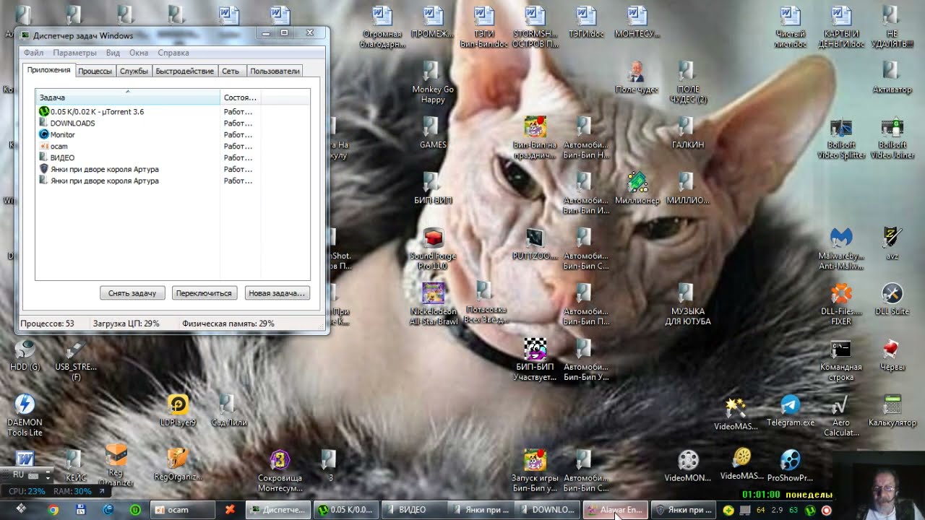Select the ВИДЕО task row

[147, 157]
